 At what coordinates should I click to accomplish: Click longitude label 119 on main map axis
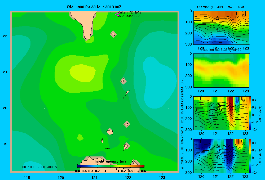tap(27, 177)
